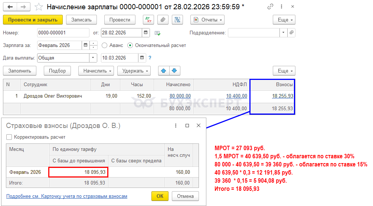
Task: Click the Провести button
Action: [x=120, y=20]
